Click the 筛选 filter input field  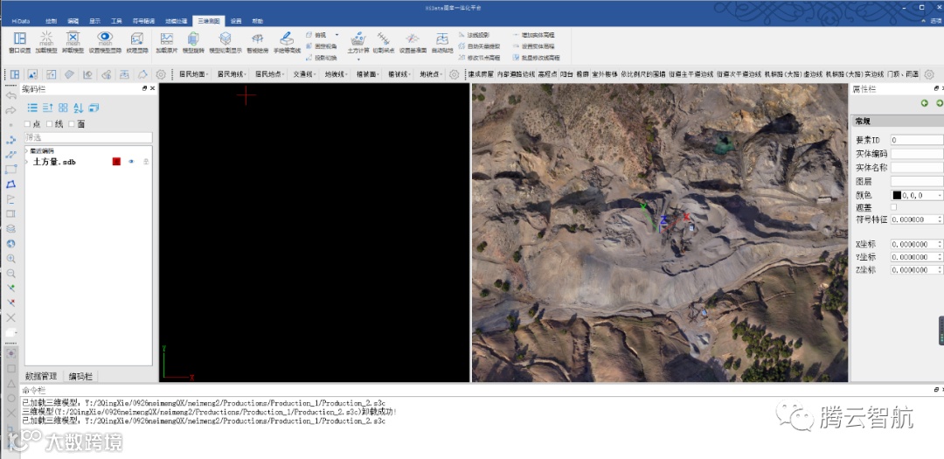88,137
